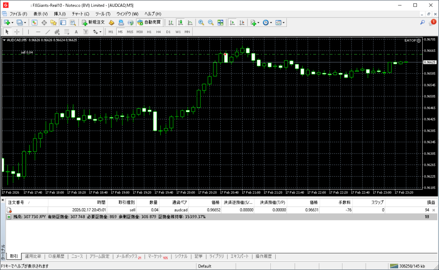Zoom in on the chart
The width and height of the screenshot is (439, 270).
(201, 22)
